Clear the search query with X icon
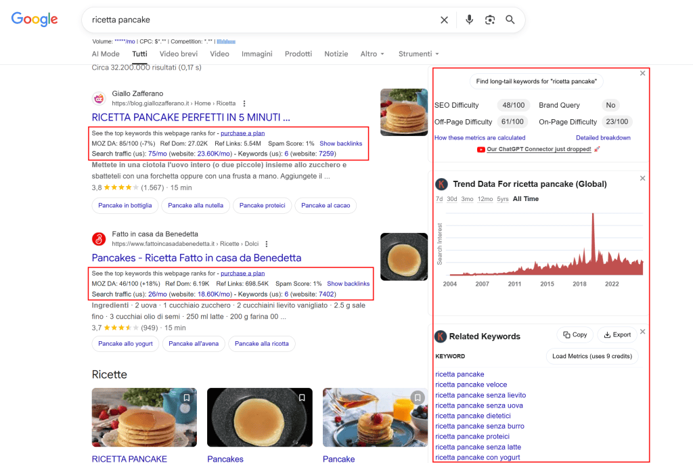 pyautogui.click(x=444, y=20)
